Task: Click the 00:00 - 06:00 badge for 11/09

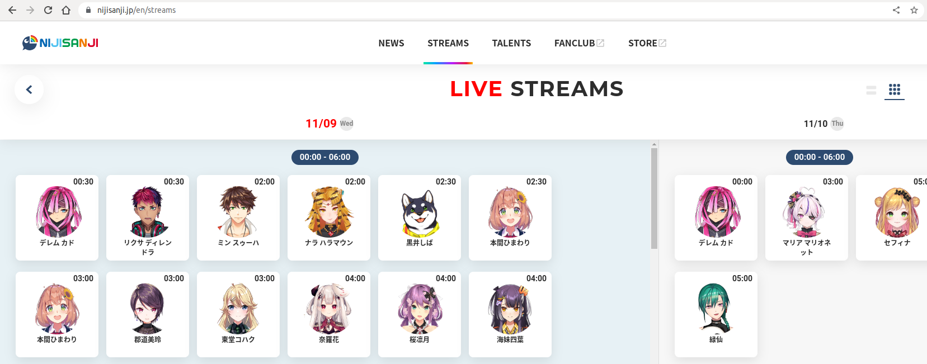Action: (x=325, y=157)
